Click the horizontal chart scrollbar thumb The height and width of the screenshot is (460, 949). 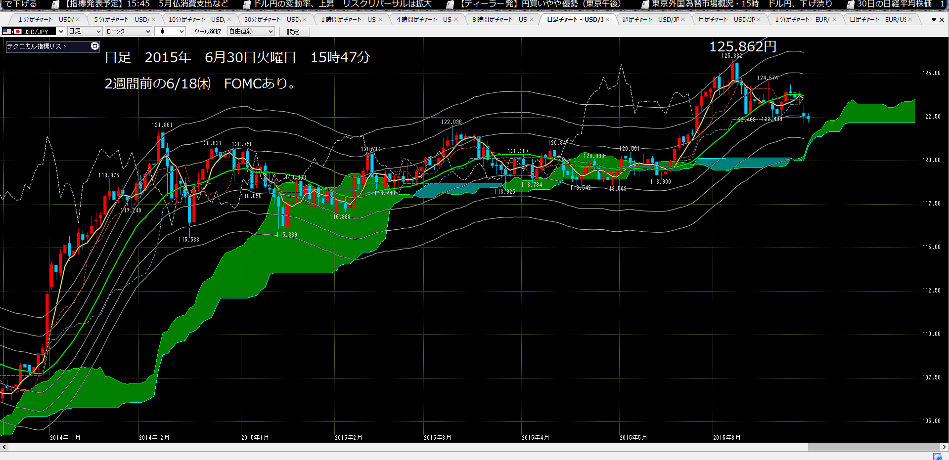(x=874, y=447)
